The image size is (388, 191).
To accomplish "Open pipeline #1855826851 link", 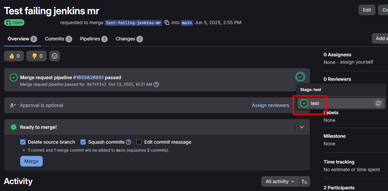I will tap(88, 77).
